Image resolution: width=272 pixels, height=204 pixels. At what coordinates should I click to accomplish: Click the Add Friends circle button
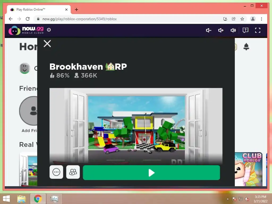tap(28, 111)
